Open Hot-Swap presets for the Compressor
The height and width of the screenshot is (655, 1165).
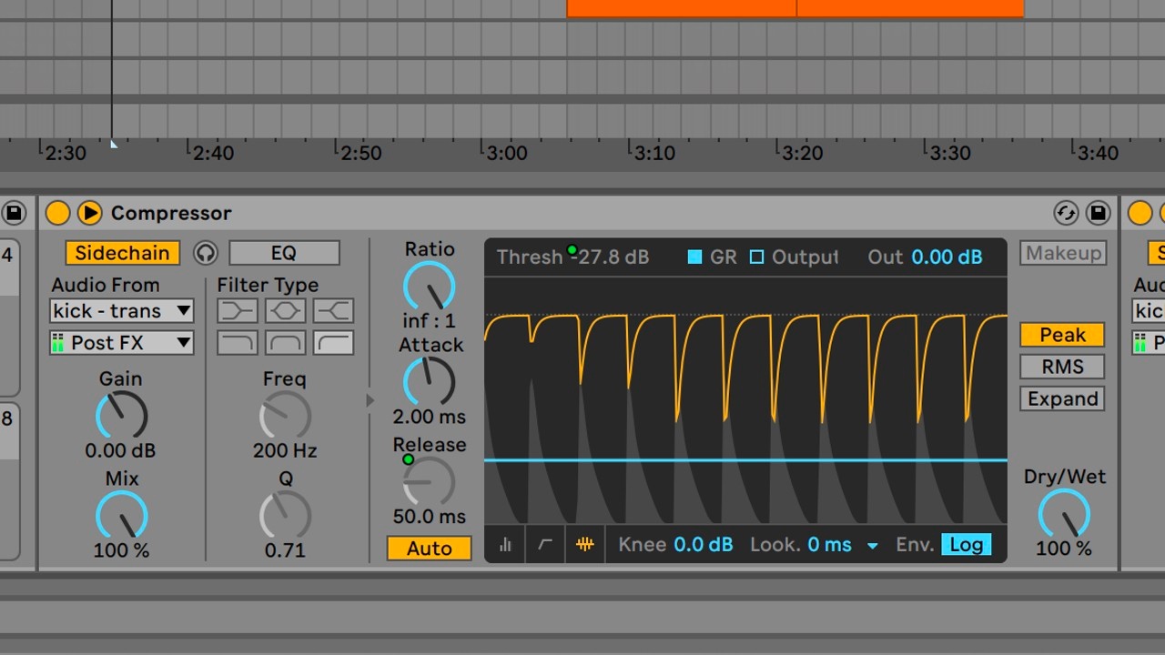tap(1066, 213)
